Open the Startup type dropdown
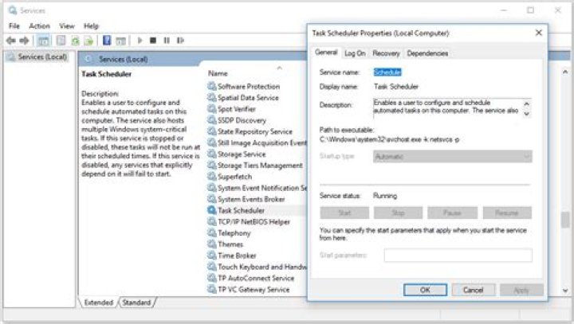Viewport: 574px width, 324px height. coord(453,157)
